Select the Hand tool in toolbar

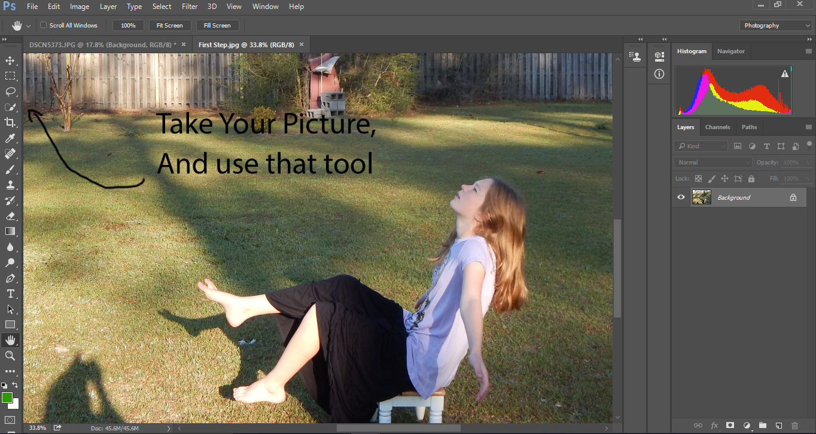[x=10, y=340]
